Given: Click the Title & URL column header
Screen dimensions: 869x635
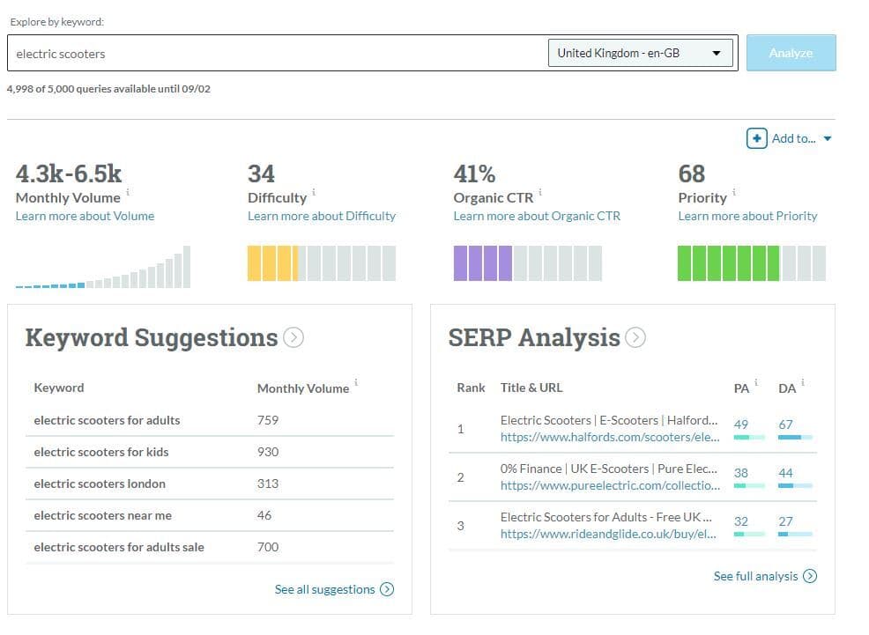Looking at the screenshot, I should [x=531, y=388].
